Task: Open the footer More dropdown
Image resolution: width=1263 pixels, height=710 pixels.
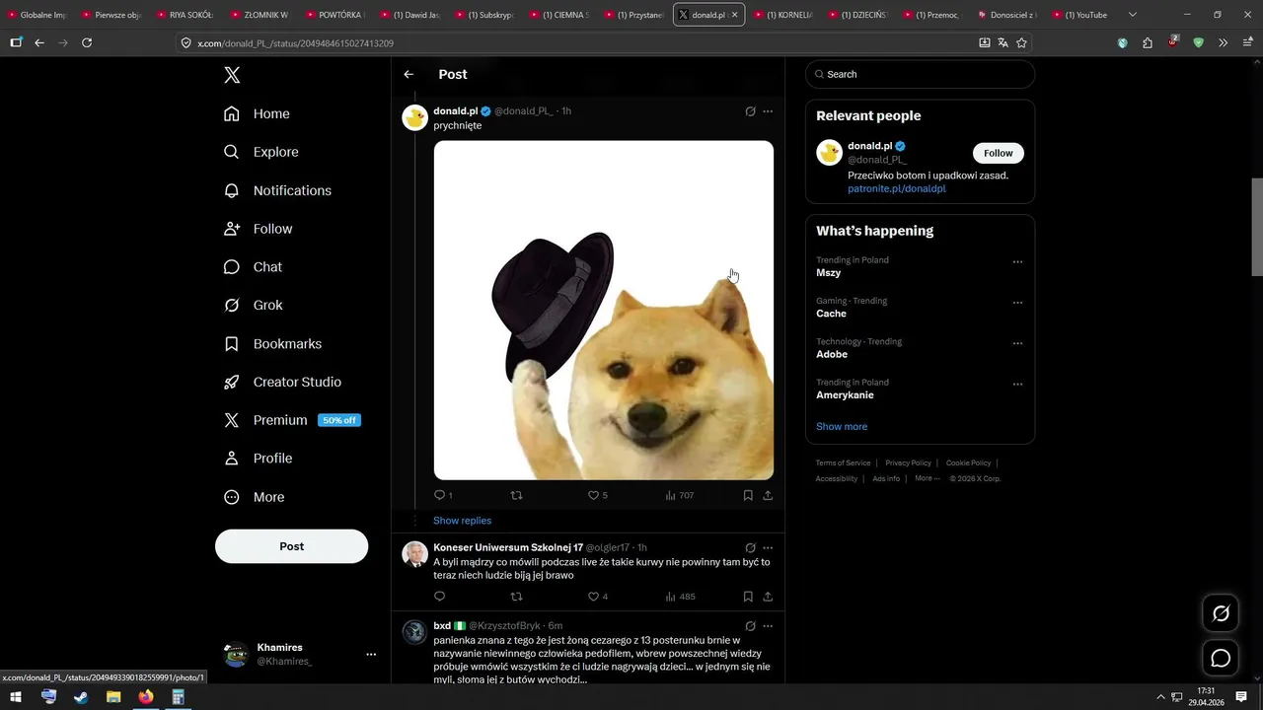Action: [x=927, y=478]
